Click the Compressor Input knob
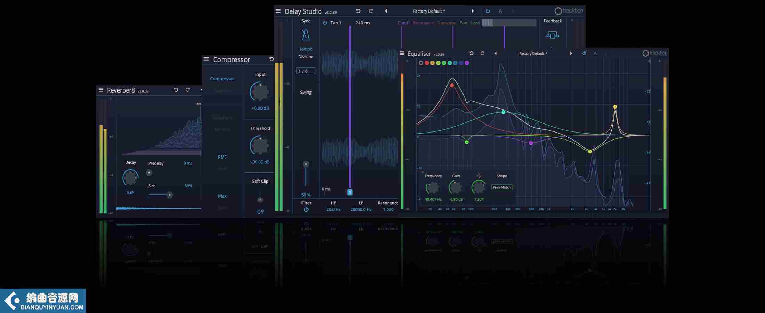This screenshot has width=765, height=313. click(260, 91)
